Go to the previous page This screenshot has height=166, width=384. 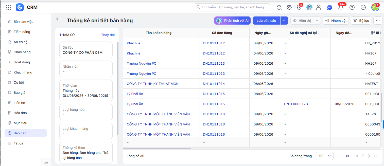coord(363,156)
